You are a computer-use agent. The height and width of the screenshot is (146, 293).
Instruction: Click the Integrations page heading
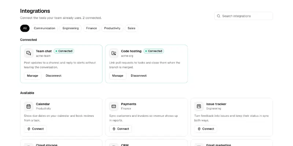point(35,11)
